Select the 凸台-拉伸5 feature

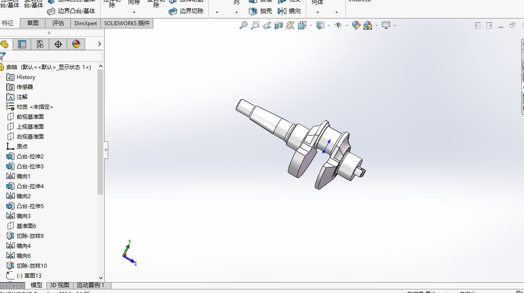click(x=25, y=206)
